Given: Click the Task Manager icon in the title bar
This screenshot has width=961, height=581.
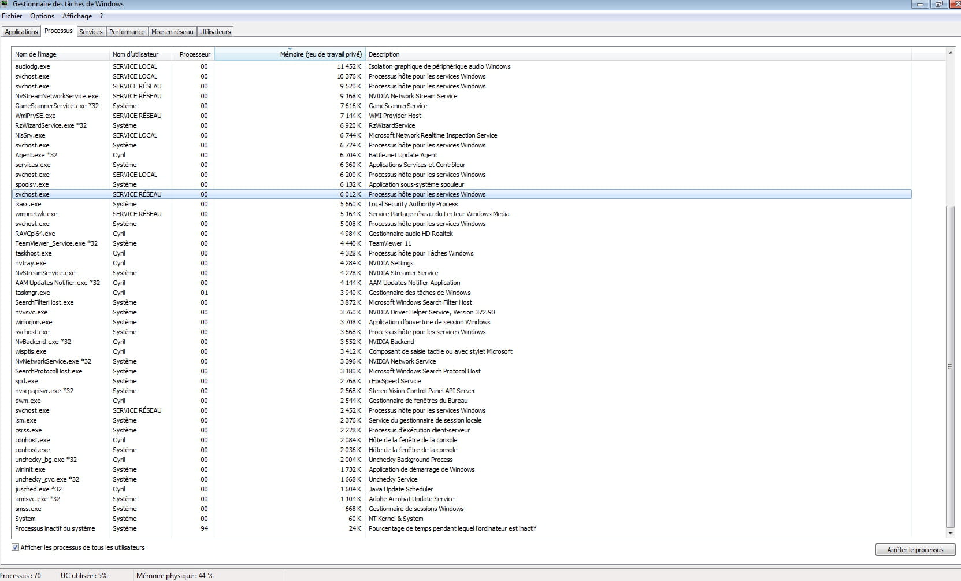Looking at the screenshot, I should point(5,4).
